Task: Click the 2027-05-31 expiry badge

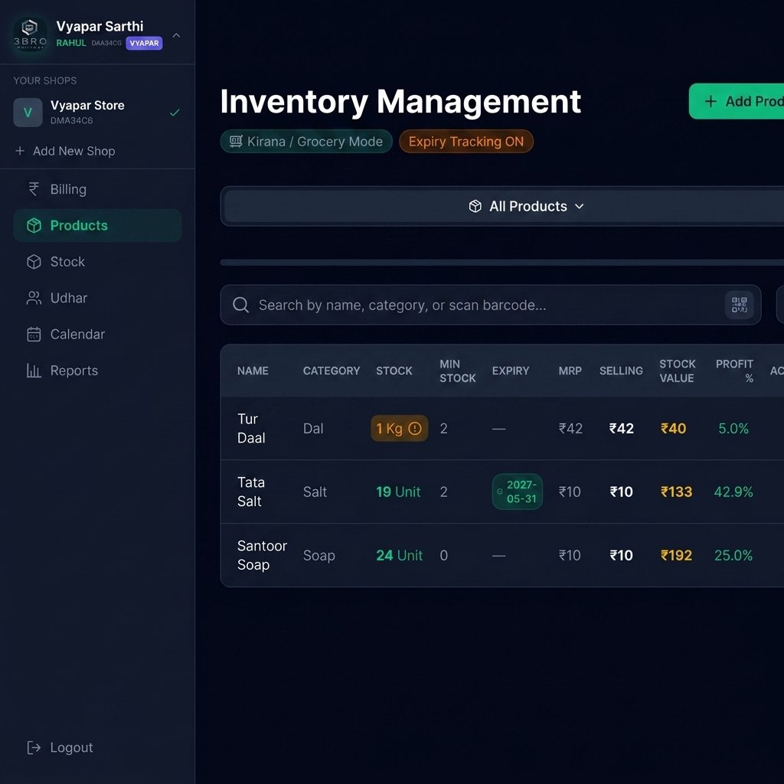Action: tap(517, 492)
